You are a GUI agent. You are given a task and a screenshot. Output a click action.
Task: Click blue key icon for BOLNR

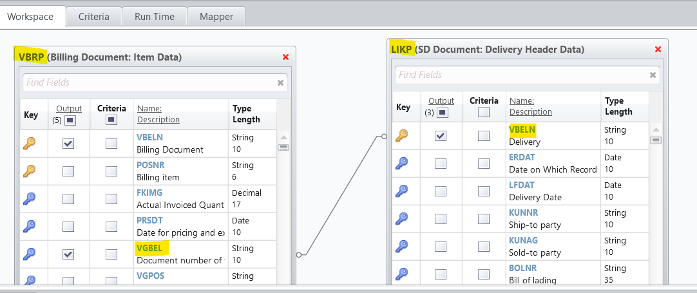coord(402,274)
